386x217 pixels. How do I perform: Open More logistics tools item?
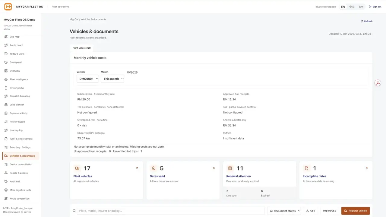21,190
